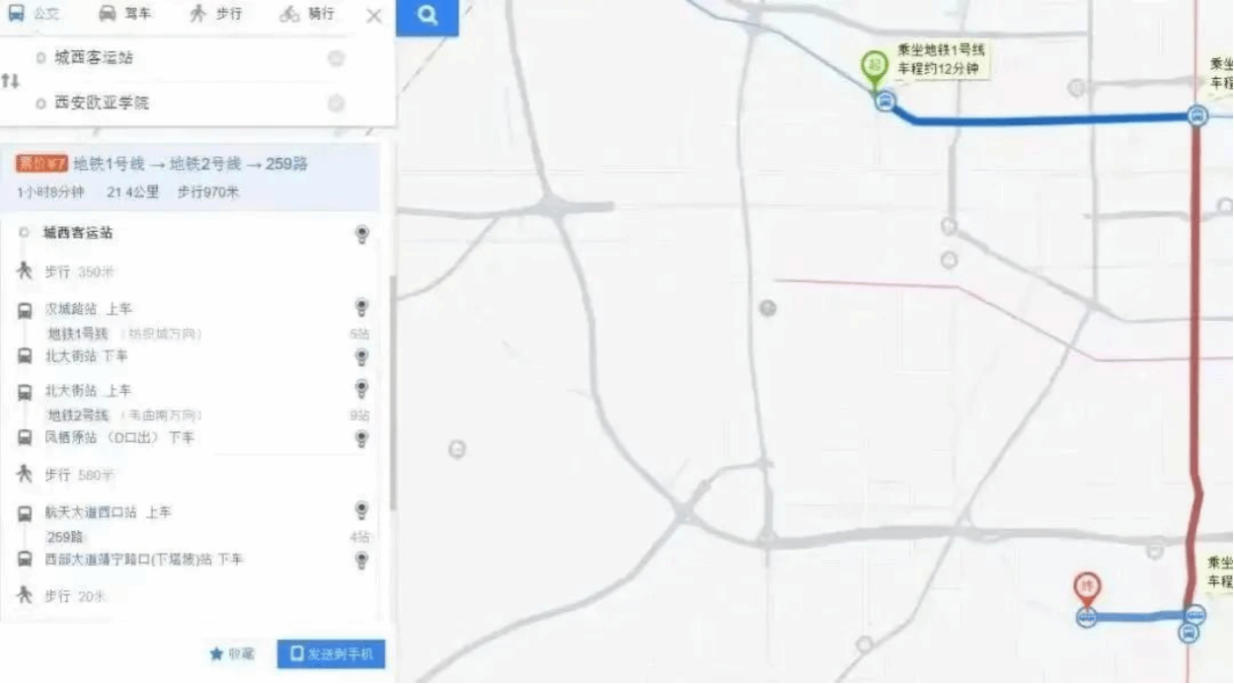Image resolution: width=1234 pixels, height=684 pixels.
Task: Click 发送到手机 button
Action: coord(331,653)
